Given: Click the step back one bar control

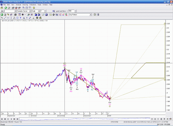Looking at the screenshot, I should [8, 119].
